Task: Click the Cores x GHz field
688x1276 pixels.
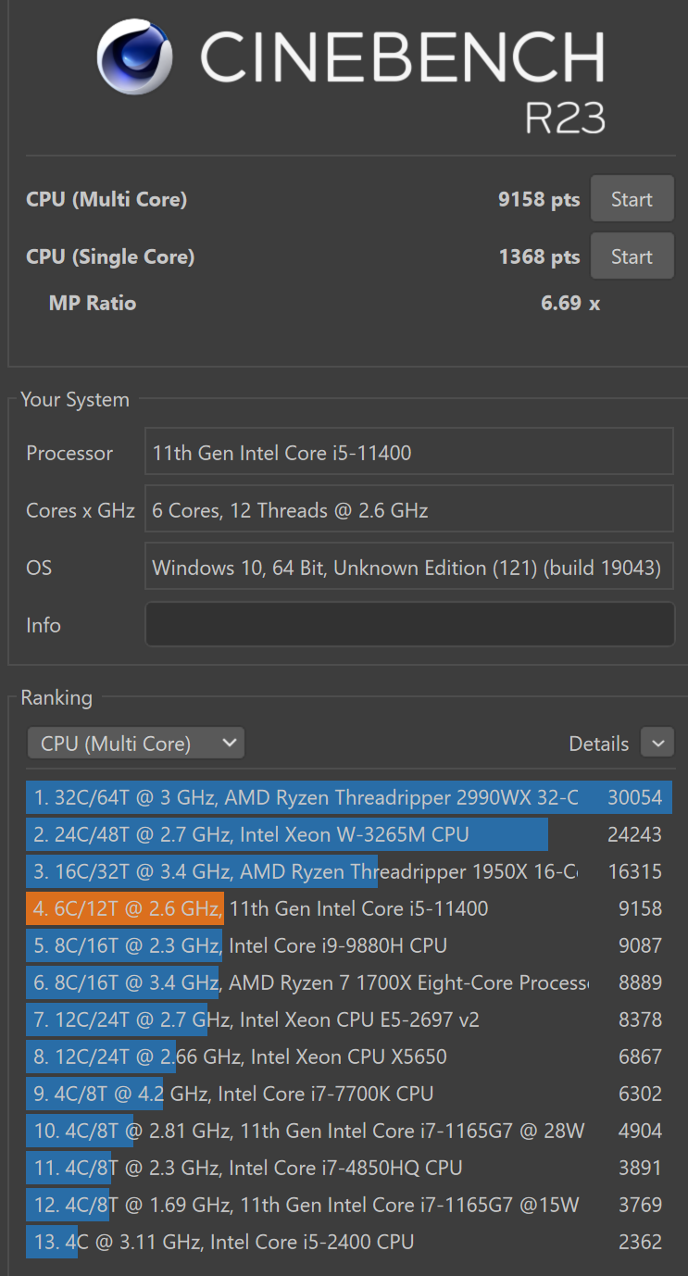Action: click(409, 510)
